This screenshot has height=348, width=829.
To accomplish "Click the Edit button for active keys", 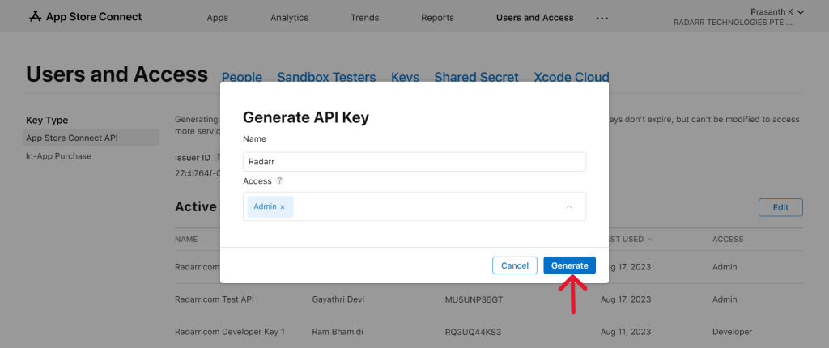I will coord(780,207).
